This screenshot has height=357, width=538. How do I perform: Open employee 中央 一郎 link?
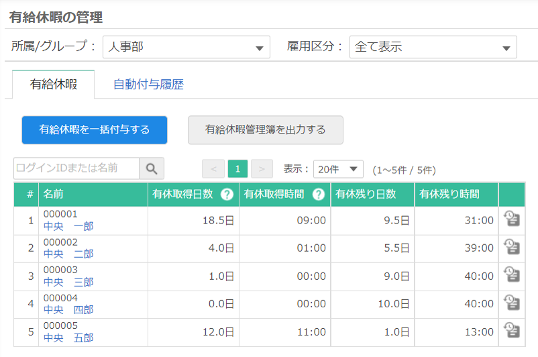(68, 226)
